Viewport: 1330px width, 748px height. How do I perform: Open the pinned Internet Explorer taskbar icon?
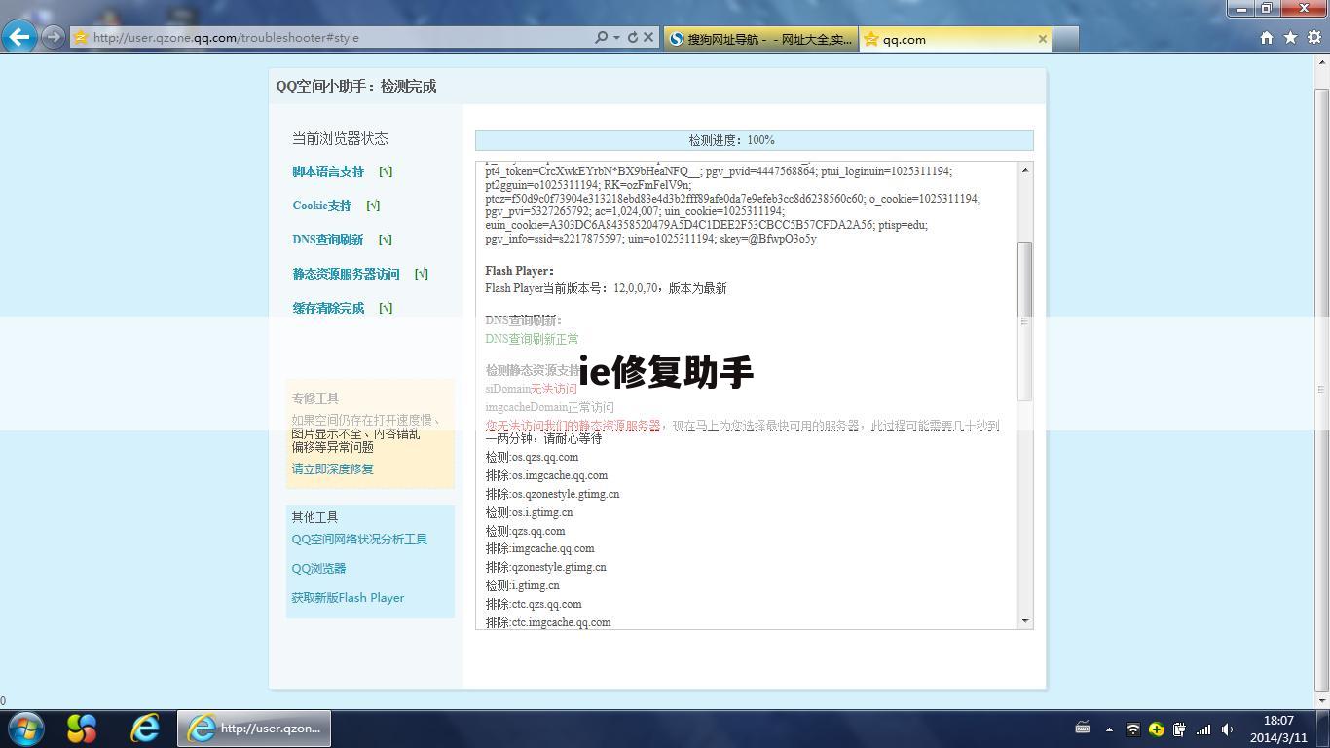(x=145, y=729)
